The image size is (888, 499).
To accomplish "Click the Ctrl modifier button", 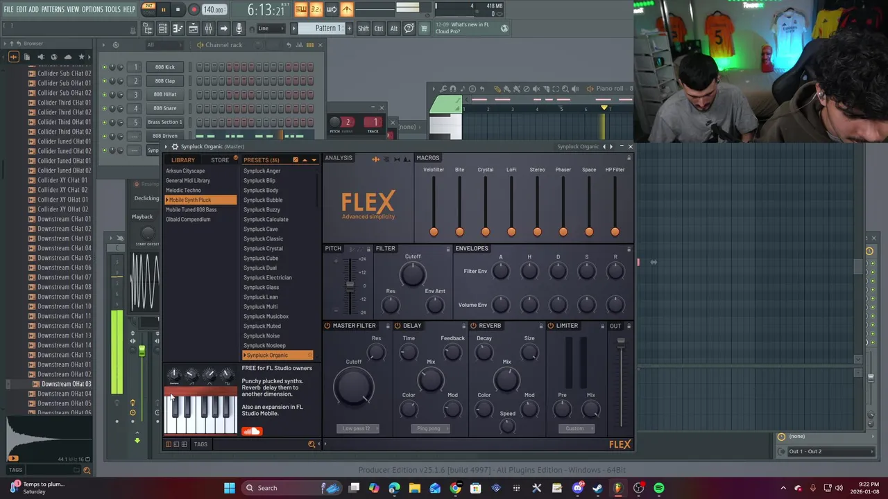I will [379, 28].
